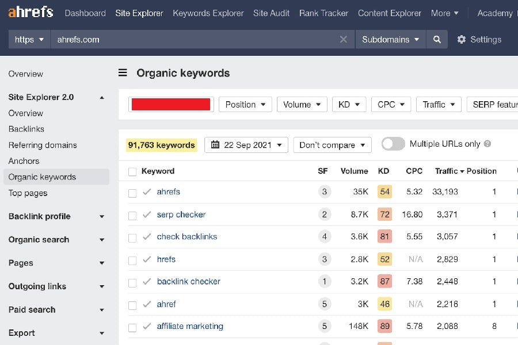The height and width of the screenshot is (345, 518).
Task: Open the 22 Sep 2021 date dropdown
Action: point(246,145)
